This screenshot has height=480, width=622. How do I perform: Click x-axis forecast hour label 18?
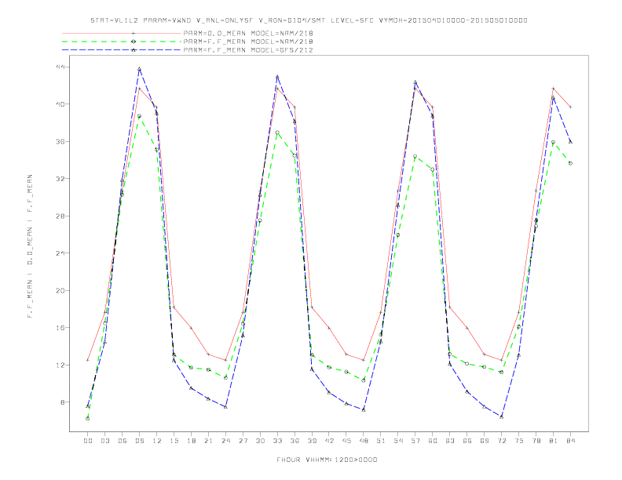pos(191,441)
